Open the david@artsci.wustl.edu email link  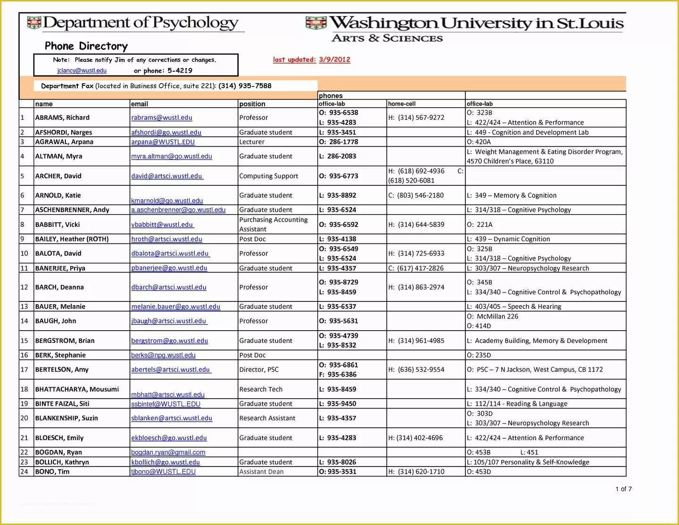tap(167, 176)
